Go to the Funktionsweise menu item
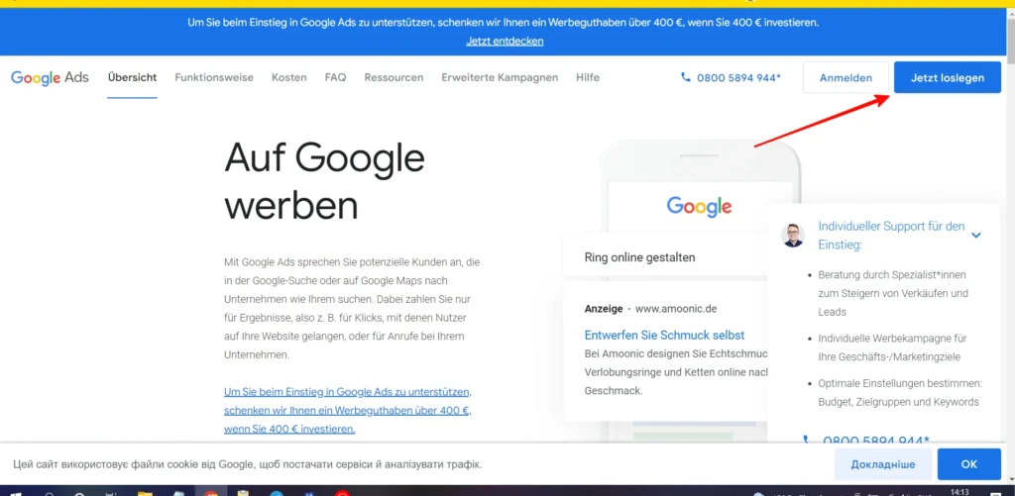The height and width of the screenshot is (496, 1015). click(214, 77)
